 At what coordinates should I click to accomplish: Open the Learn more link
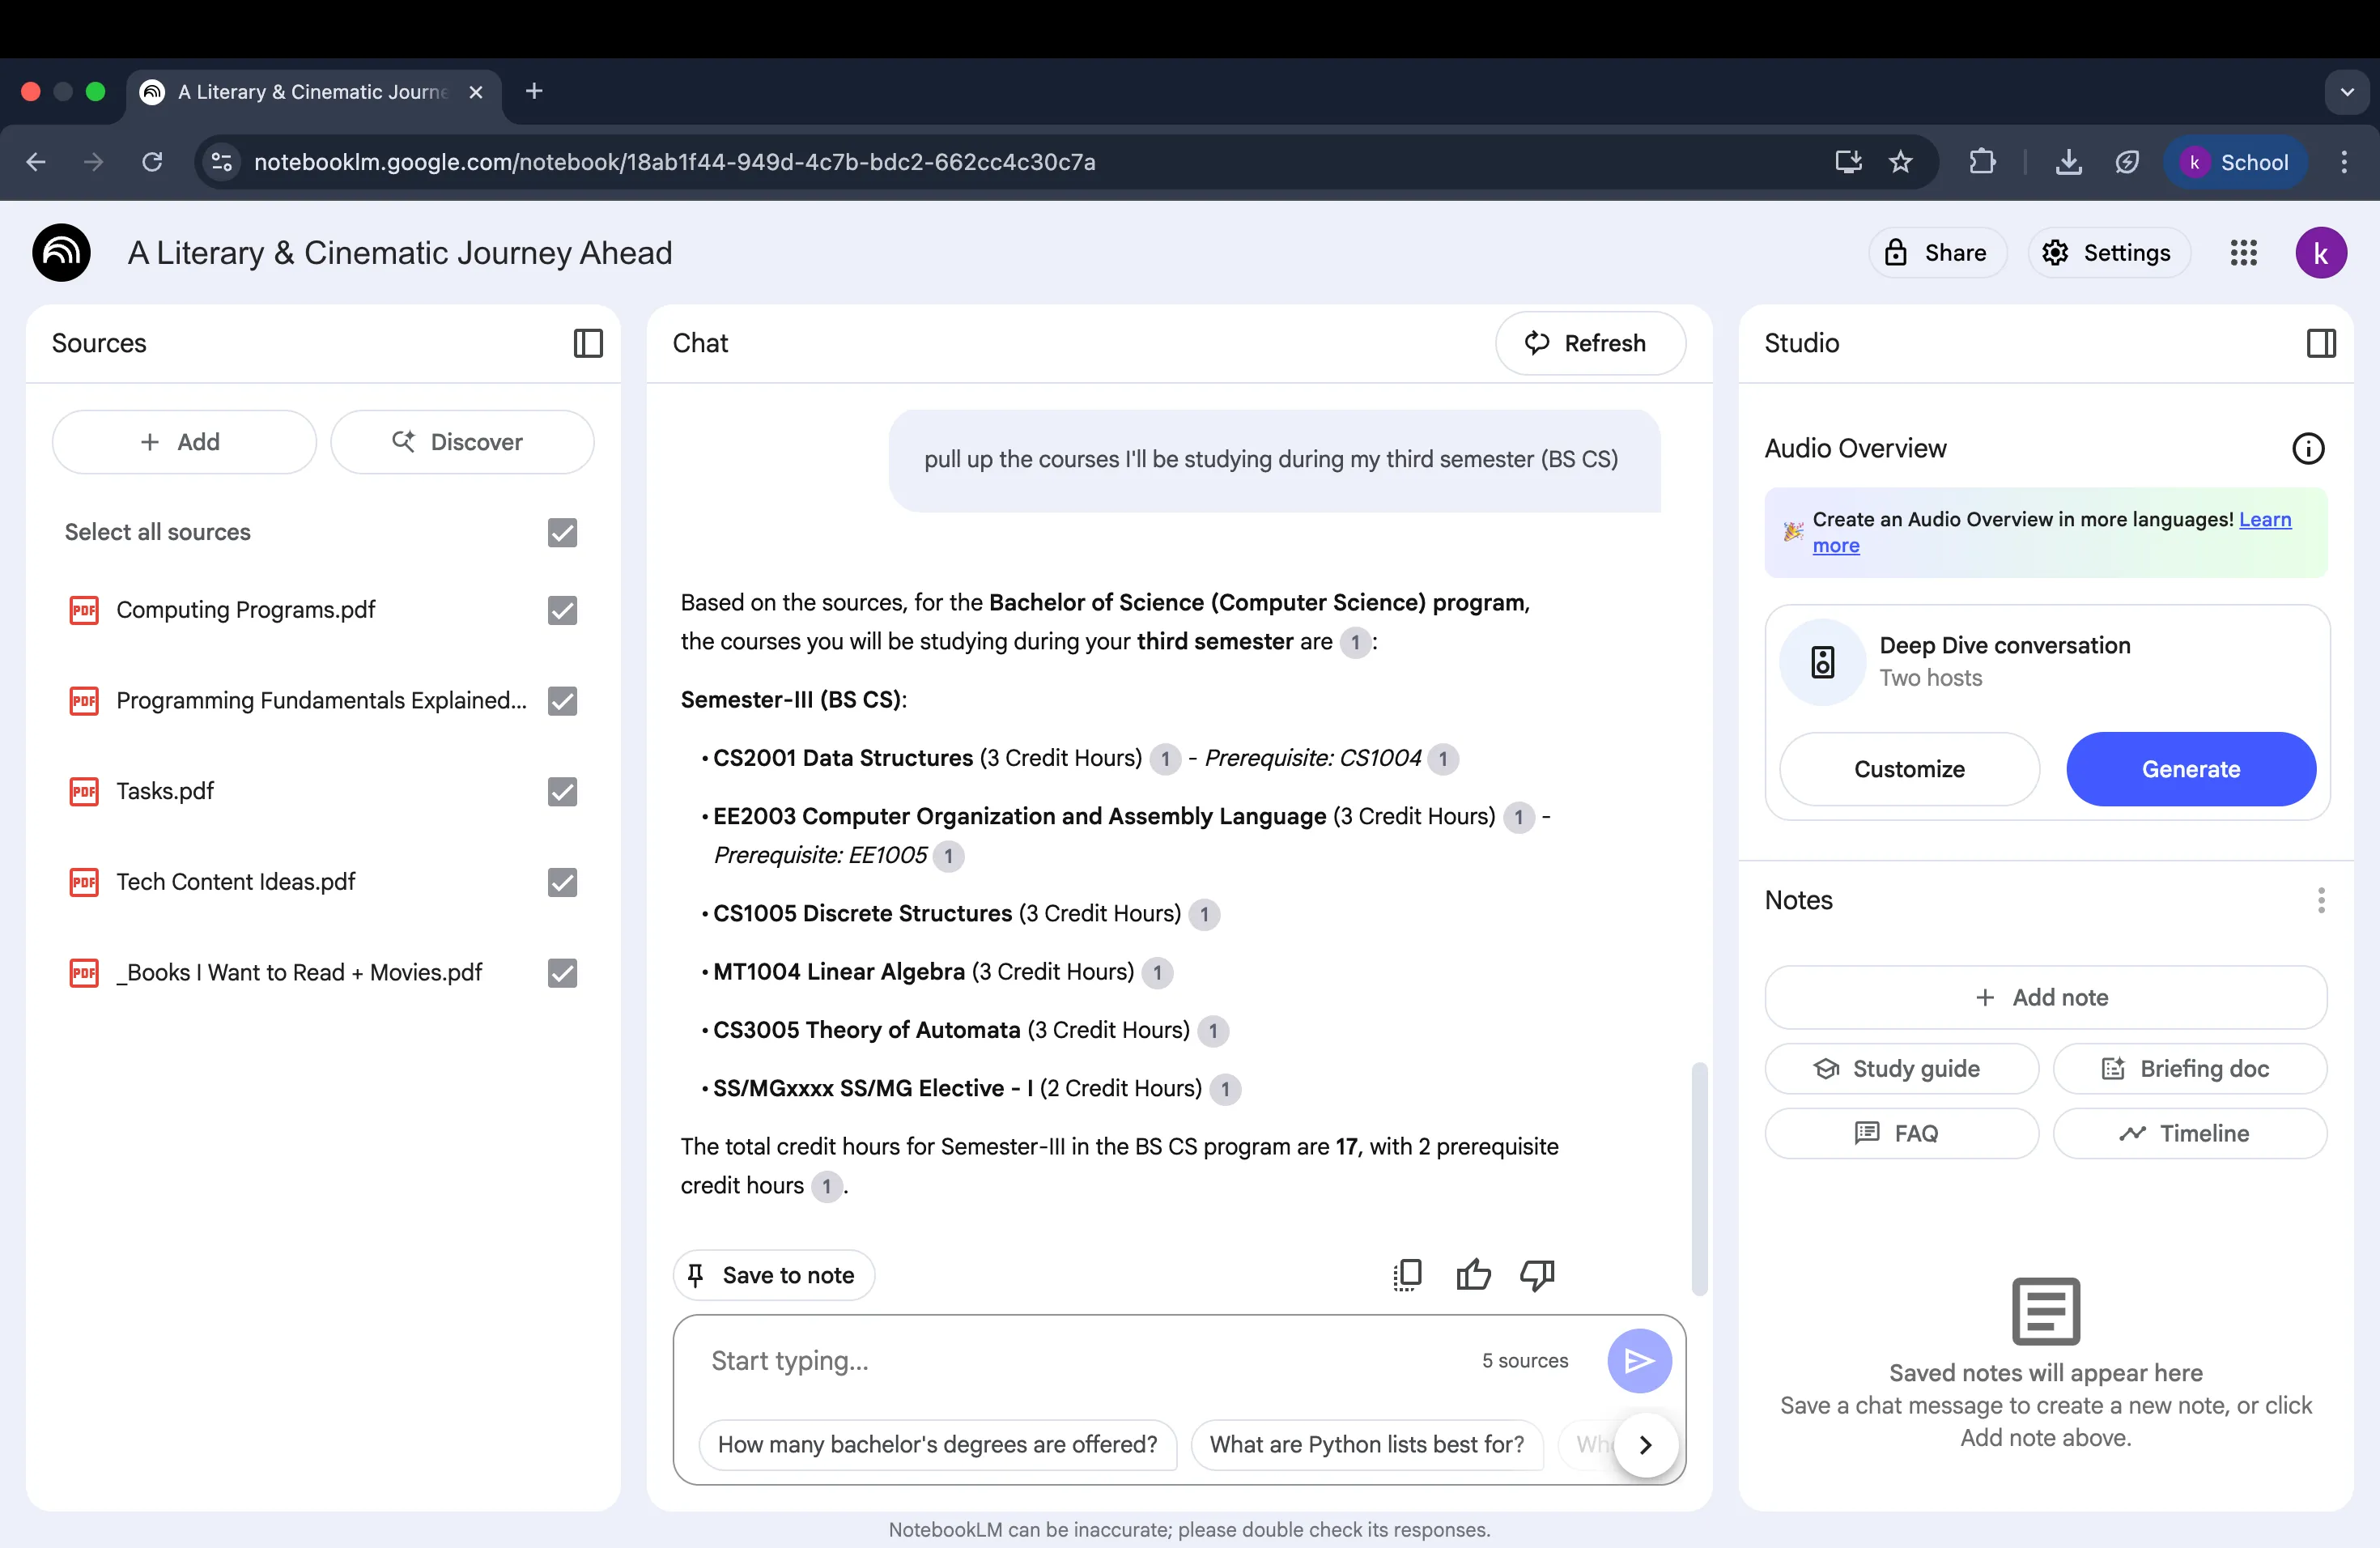[x=2264, y=520]
